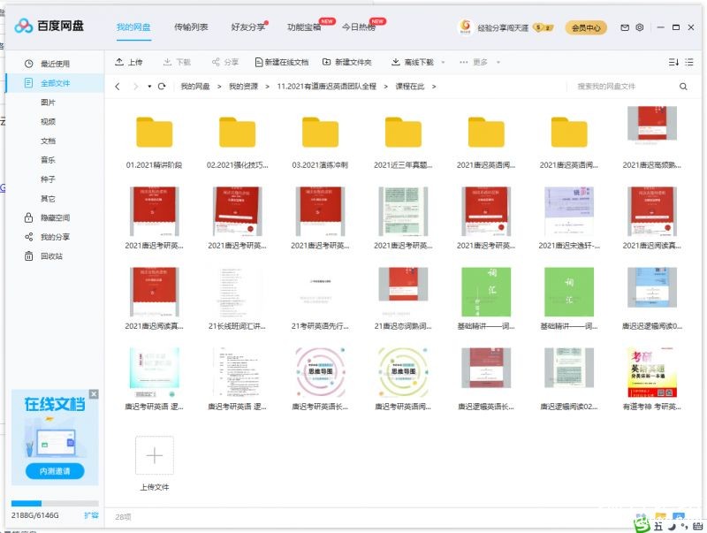Click the search magnifier icon
Image resolution: width=707 pixels, height=533 pixels.
(x=683, y=86)
